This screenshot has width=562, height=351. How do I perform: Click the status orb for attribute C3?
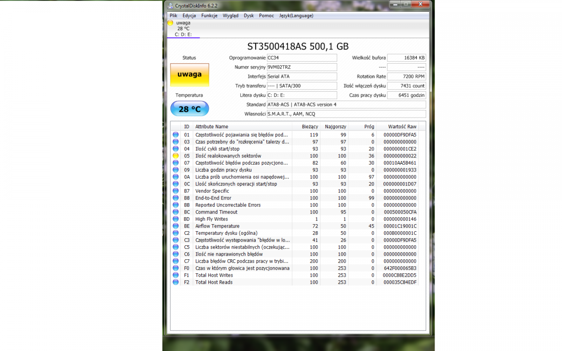[176, 240]
